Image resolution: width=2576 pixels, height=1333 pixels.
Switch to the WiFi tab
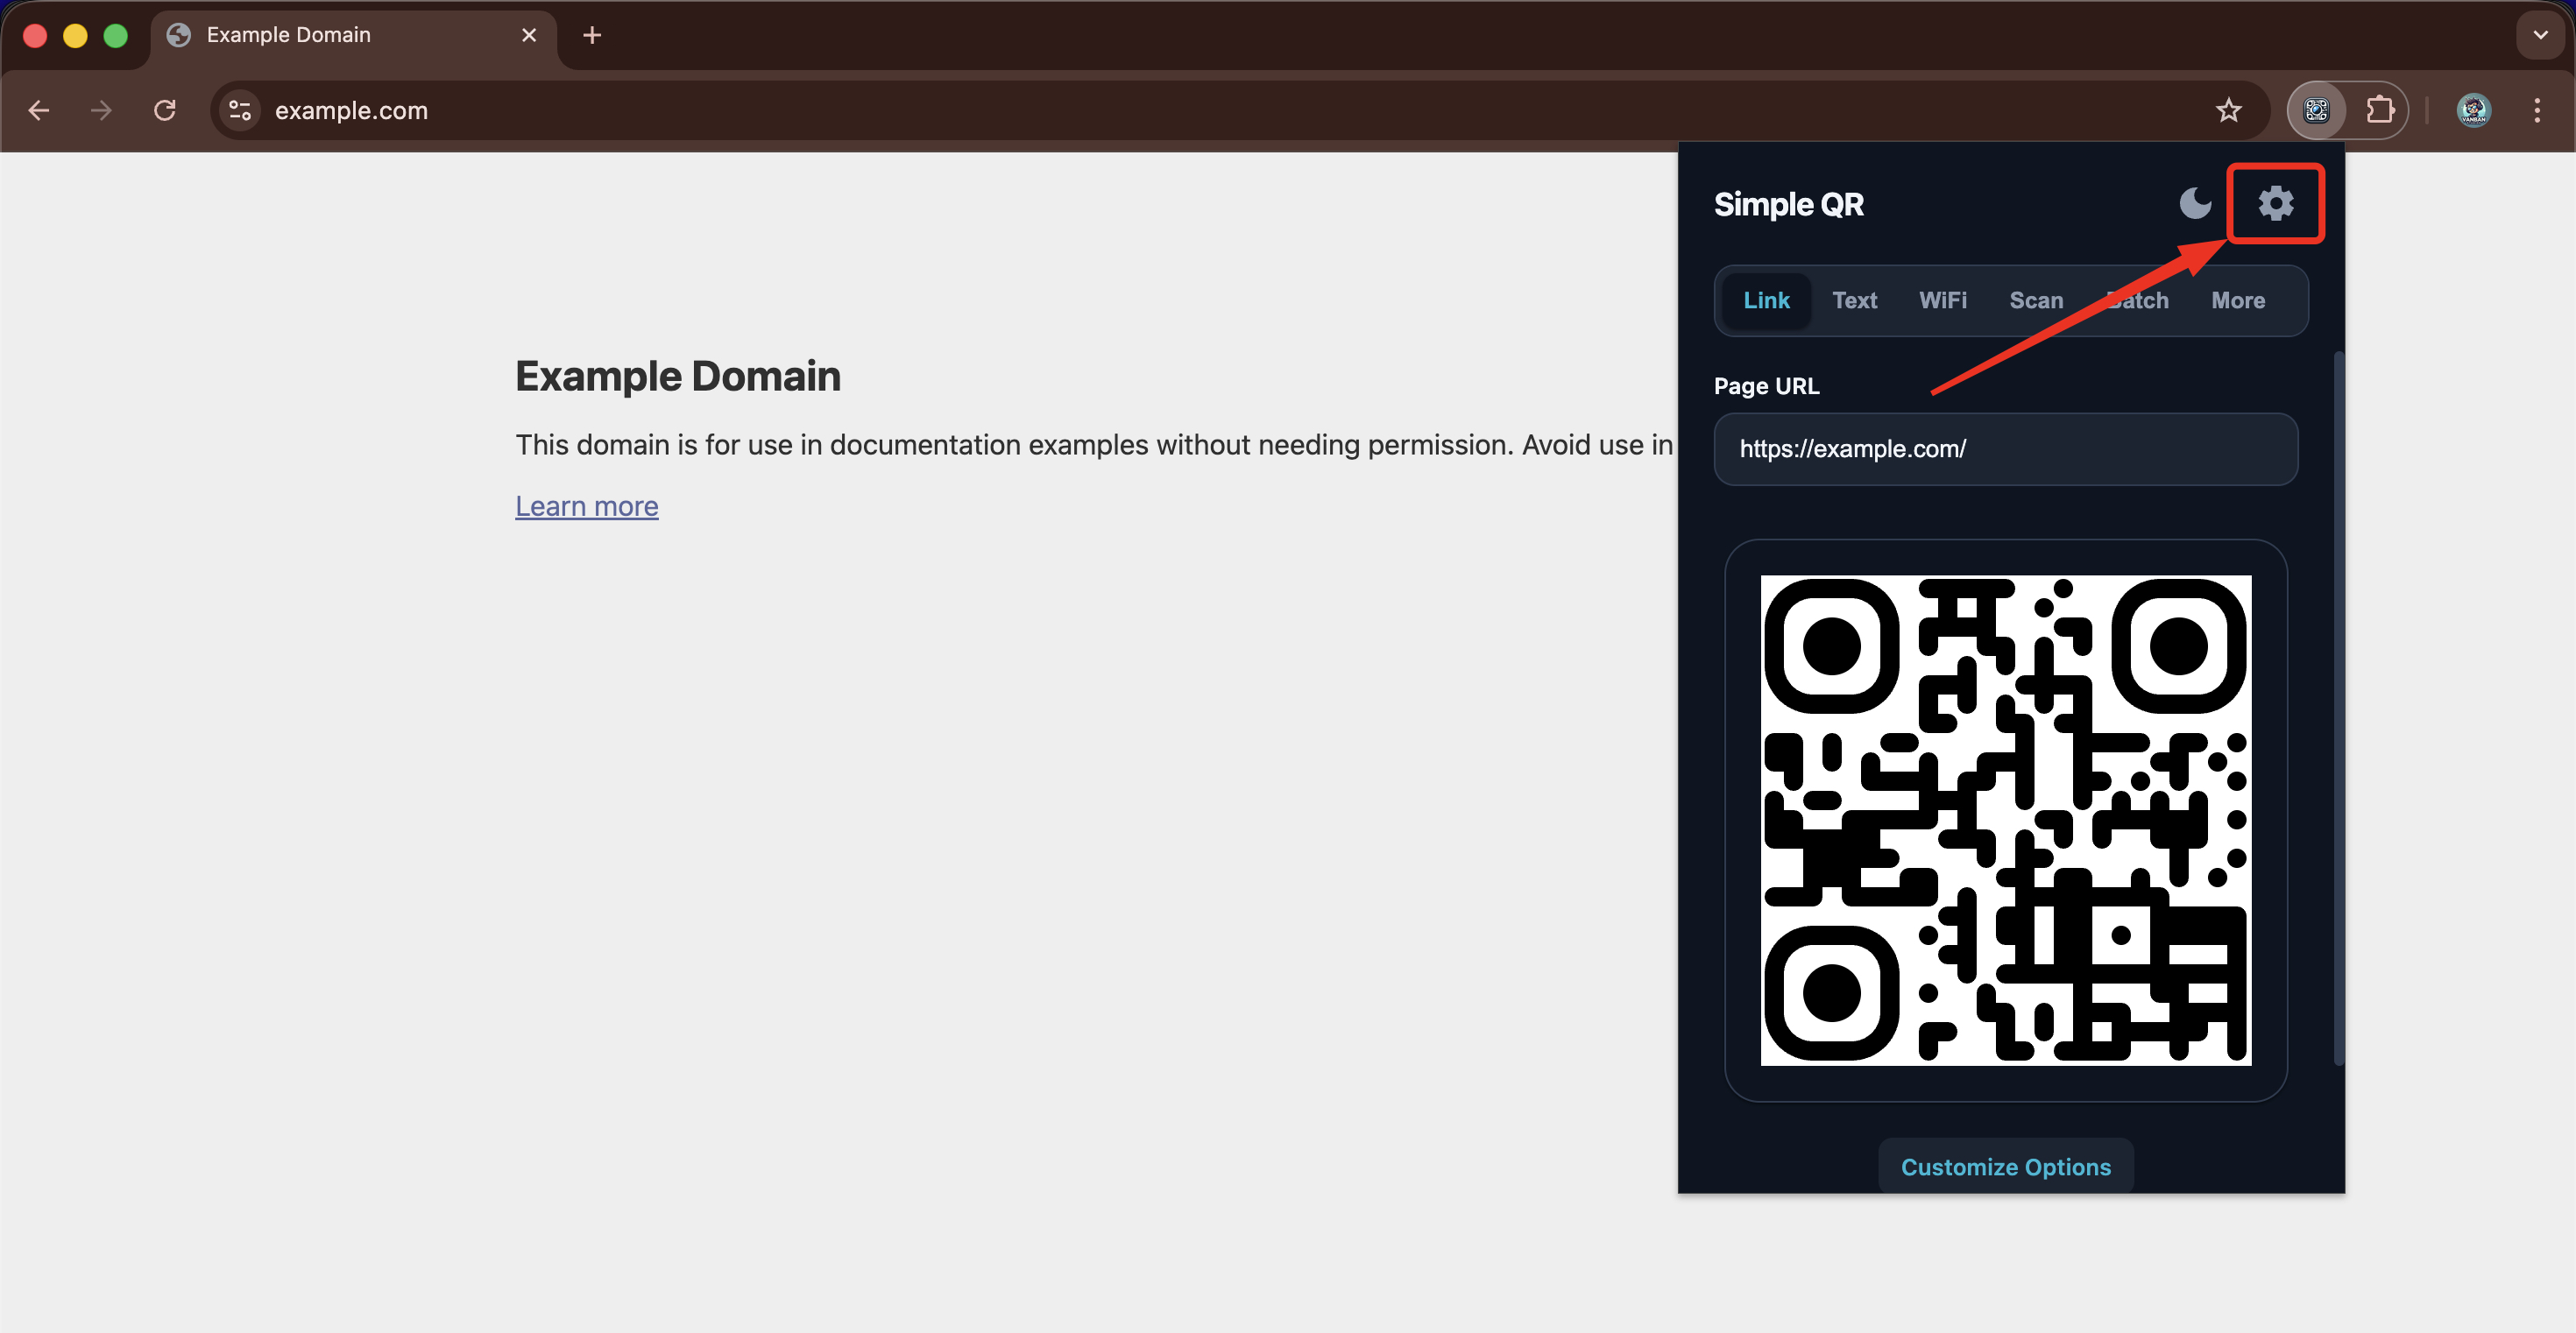click(x=1942, y=300)
